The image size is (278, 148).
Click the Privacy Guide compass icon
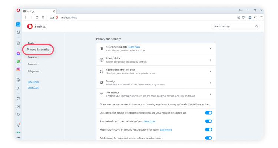click(102, 60)
